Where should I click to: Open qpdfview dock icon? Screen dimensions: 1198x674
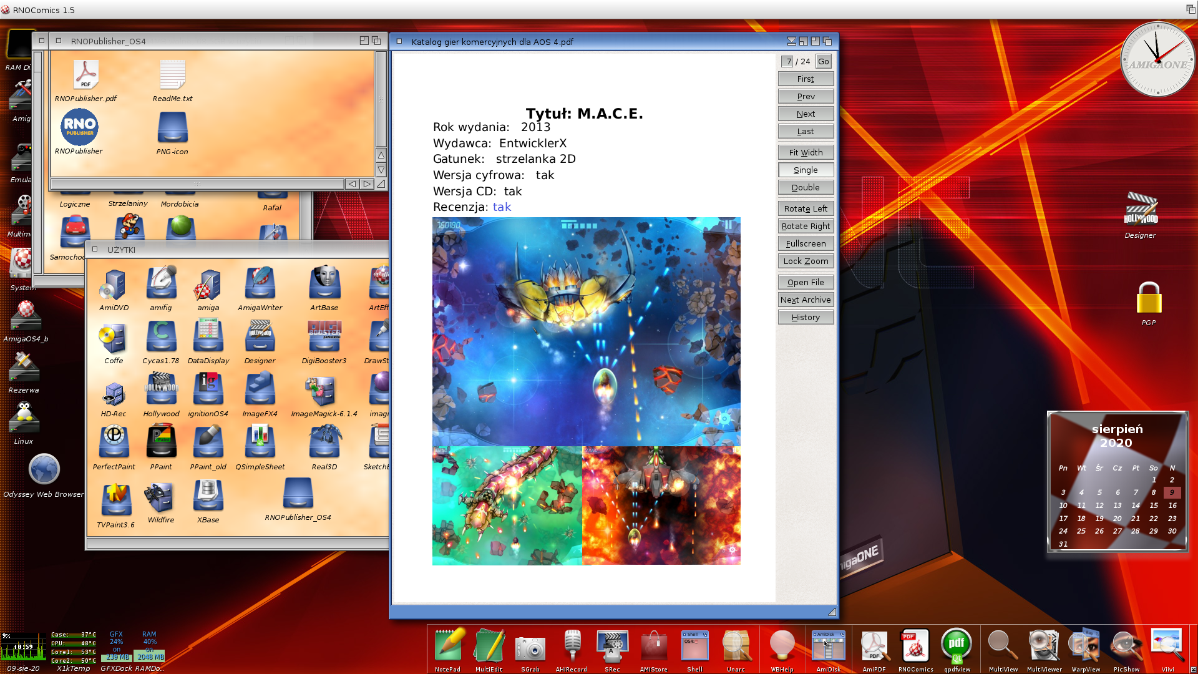pos(957,646)
